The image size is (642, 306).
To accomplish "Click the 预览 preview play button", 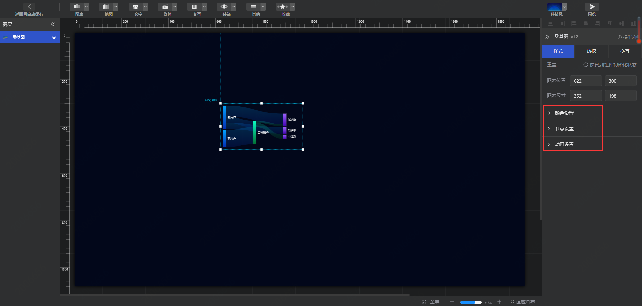I will tap(592, 7).
